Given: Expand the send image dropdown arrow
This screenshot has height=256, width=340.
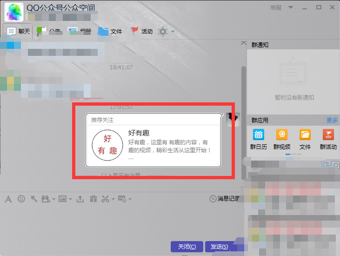Looking at the screenshot, I should coord(71,199).
